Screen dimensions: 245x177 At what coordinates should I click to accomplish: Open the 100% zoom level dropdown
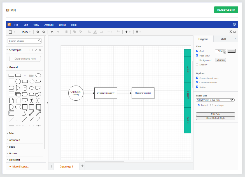[26, 32]
